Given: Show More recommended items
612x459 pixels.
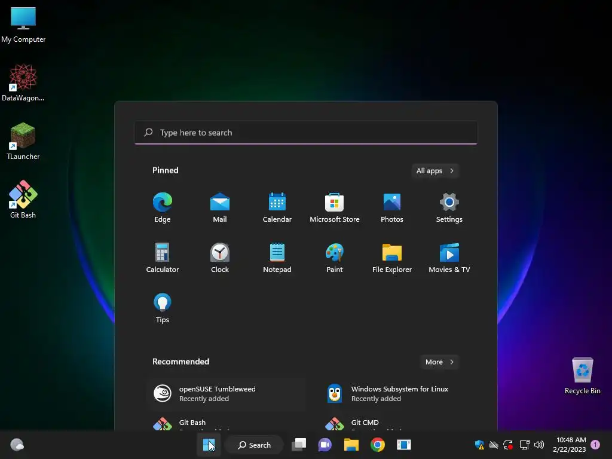Looking at the screenshot, I should [439, 362].
